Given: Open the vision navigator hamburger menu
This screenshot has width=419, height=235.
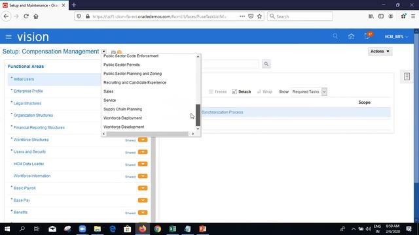Looking at the screenshot, I should 9,37.
